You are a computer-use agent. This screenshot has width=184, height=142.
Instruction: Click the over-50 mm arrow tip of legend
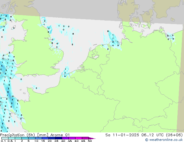coord(92,138)
